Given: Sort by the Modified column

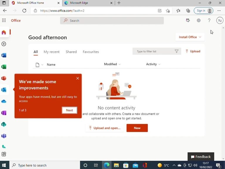Looking at the screenshot, I should coord(112,64).
